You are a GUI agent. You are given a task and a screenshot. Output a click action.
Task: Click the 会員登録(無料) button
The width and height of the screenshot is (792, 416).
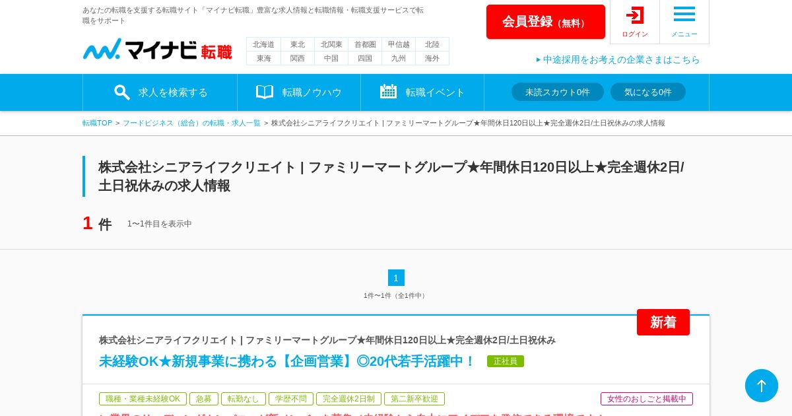click(546, 22)
